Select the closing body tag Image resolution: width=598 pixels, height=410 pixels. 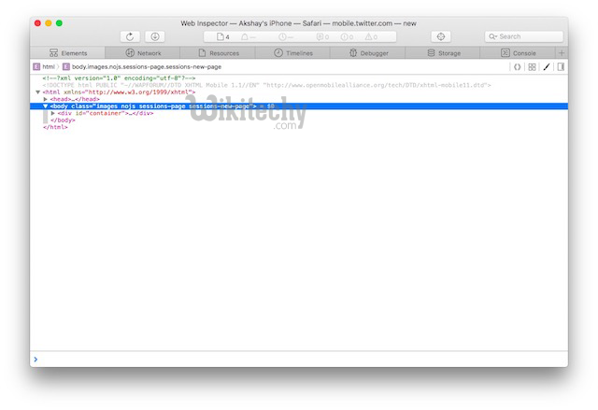point(63,120)
